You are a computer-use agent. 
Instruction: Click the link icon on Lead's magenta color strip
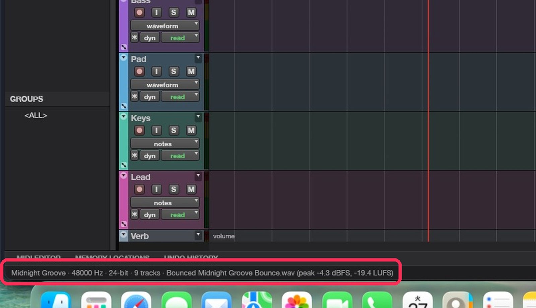(124, 224)
